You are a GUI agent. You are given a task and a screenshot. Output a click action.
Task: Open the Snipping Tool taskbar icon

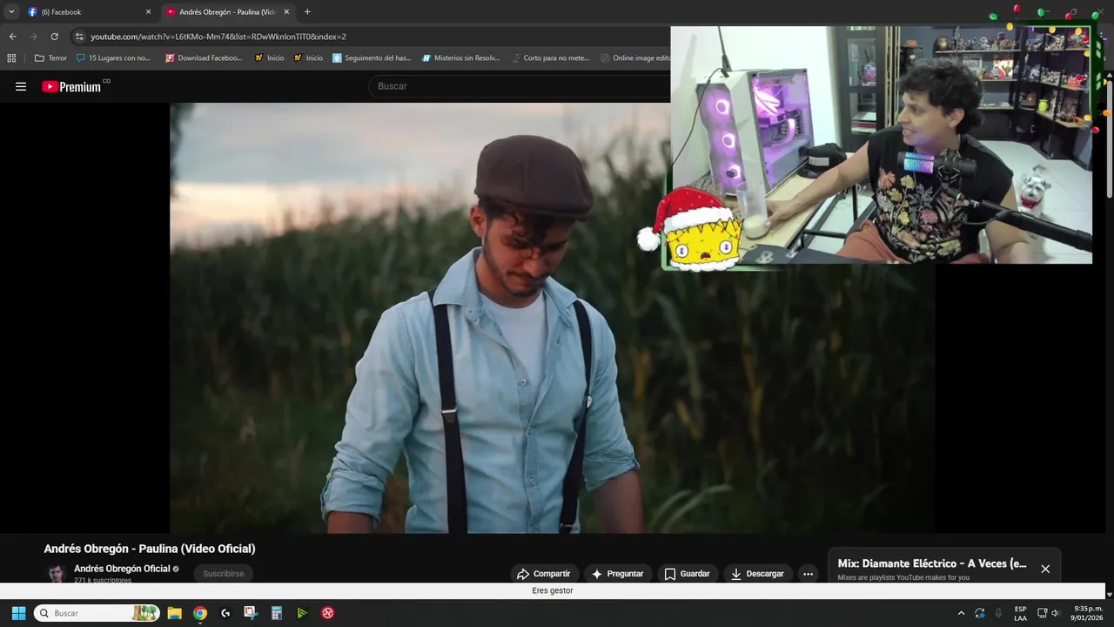(251, 613)
